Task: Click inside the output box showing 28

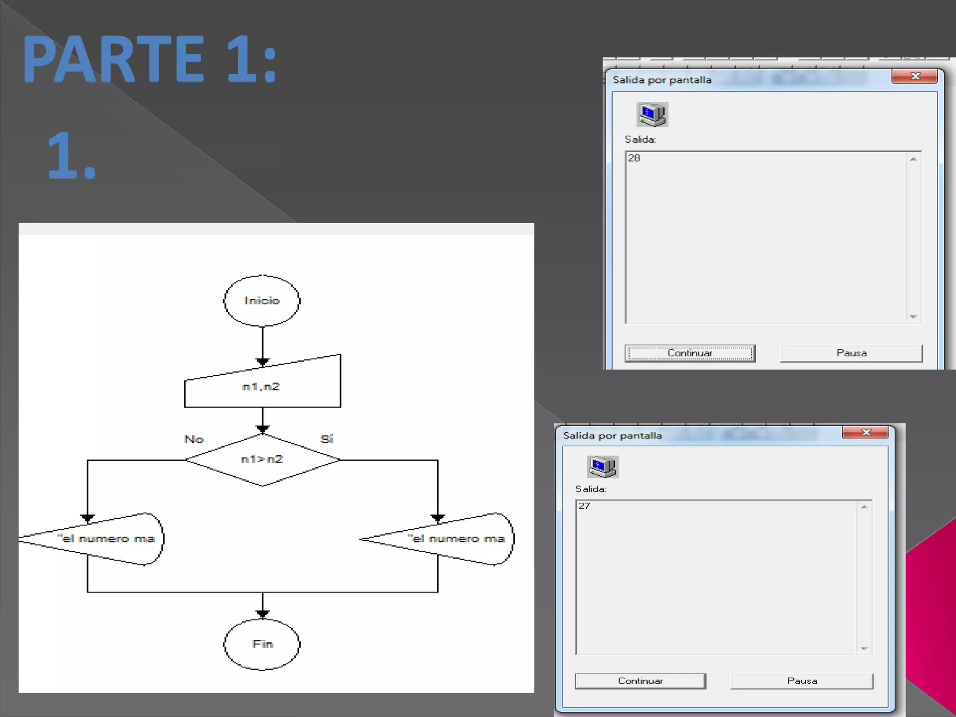Action: [x=766, y=237]
